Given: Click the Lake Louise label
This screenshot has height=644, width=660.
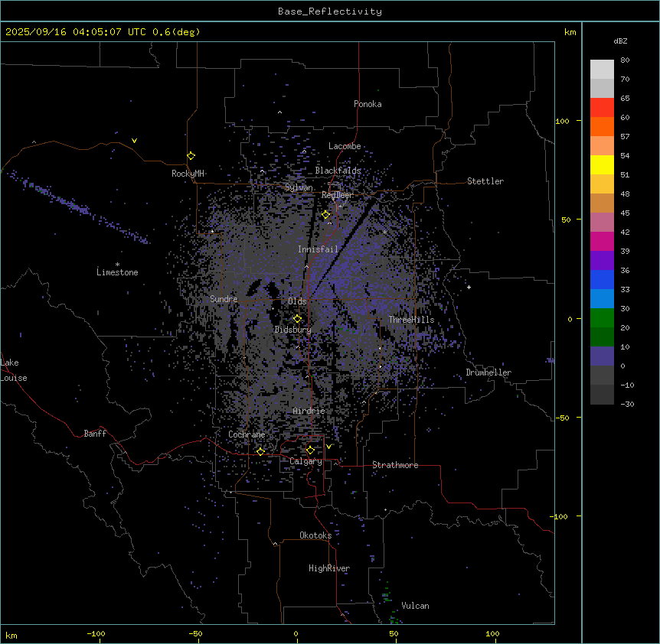Looking at the screenshot, I should (14, 370).
